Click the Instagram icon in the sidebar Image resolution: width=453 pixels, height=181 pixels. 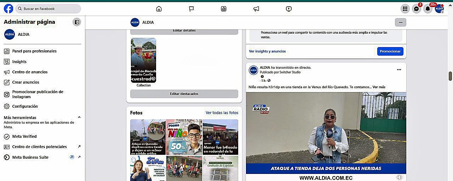coord(7,94)
